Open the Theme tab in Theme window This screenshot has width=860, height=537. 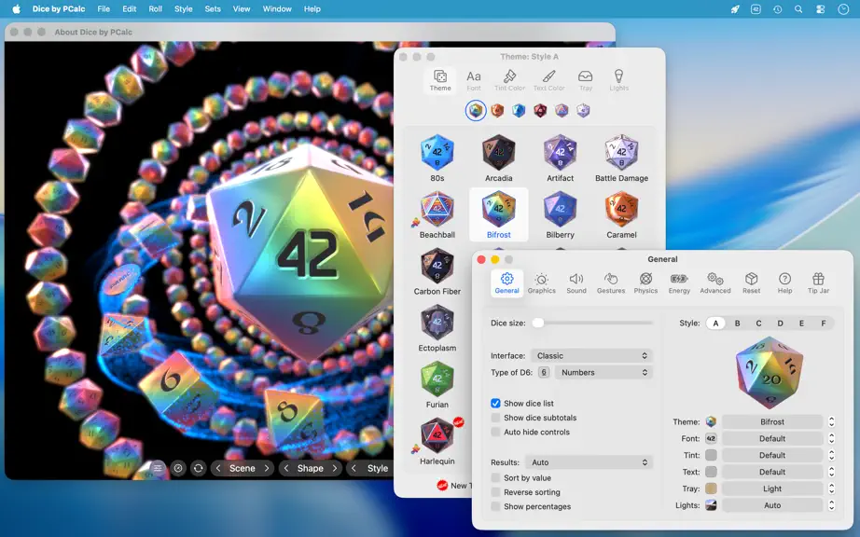(440, 80)
